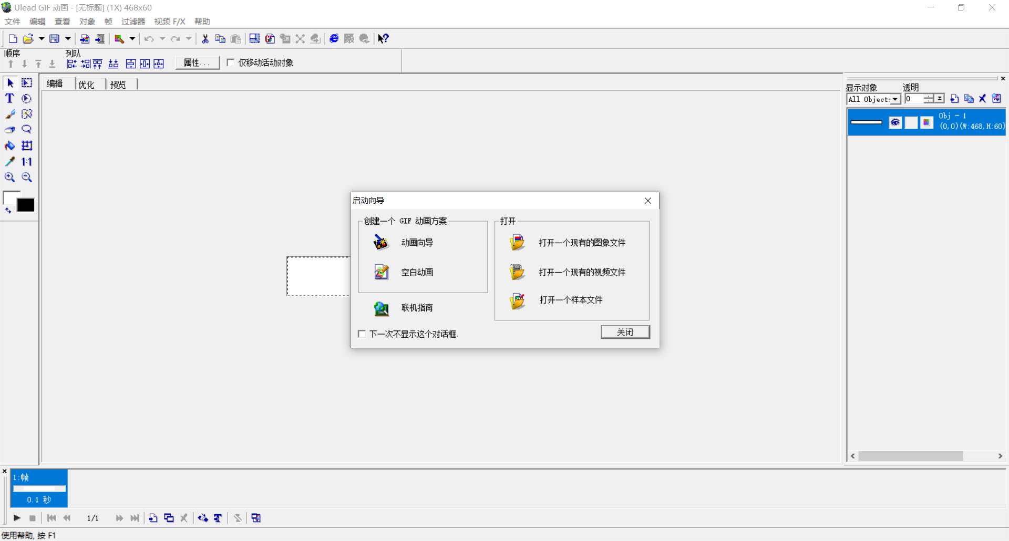Click the black background color swatch

click(x=26, y=205)
